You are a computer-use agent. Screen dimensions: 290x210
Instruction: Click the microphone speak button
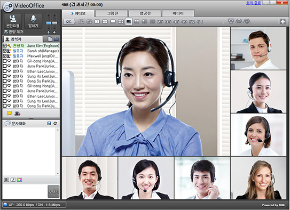(33, 21)
